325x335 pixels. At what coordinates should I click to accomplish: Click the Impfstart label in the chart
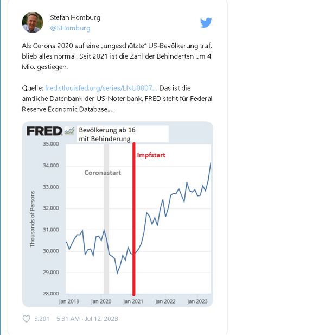tap(151, 155)
